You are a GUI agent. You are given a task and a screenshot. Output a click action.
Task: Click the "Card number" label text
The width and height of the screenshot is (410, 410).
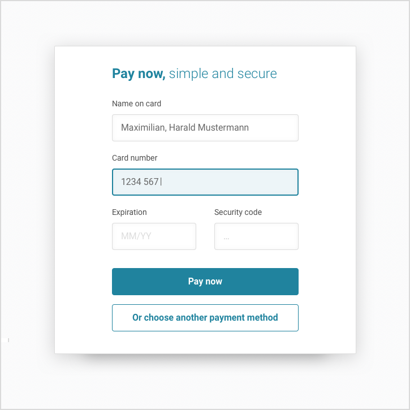click(135, 158)
